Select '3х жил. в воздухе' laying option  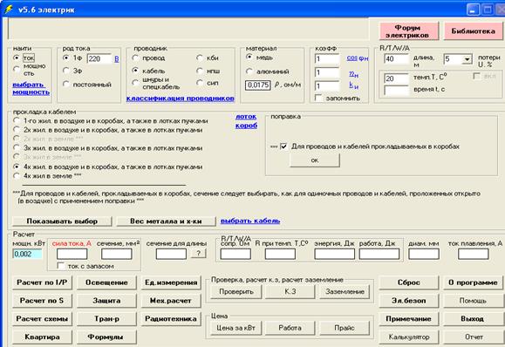(x=17, y=148)
